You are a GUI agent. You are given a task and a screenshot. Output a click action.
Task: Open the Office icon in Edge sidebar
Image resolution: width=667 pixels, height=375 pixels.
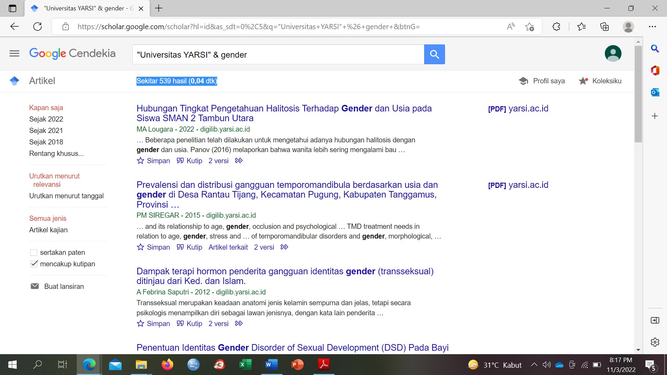pos(655,70)
